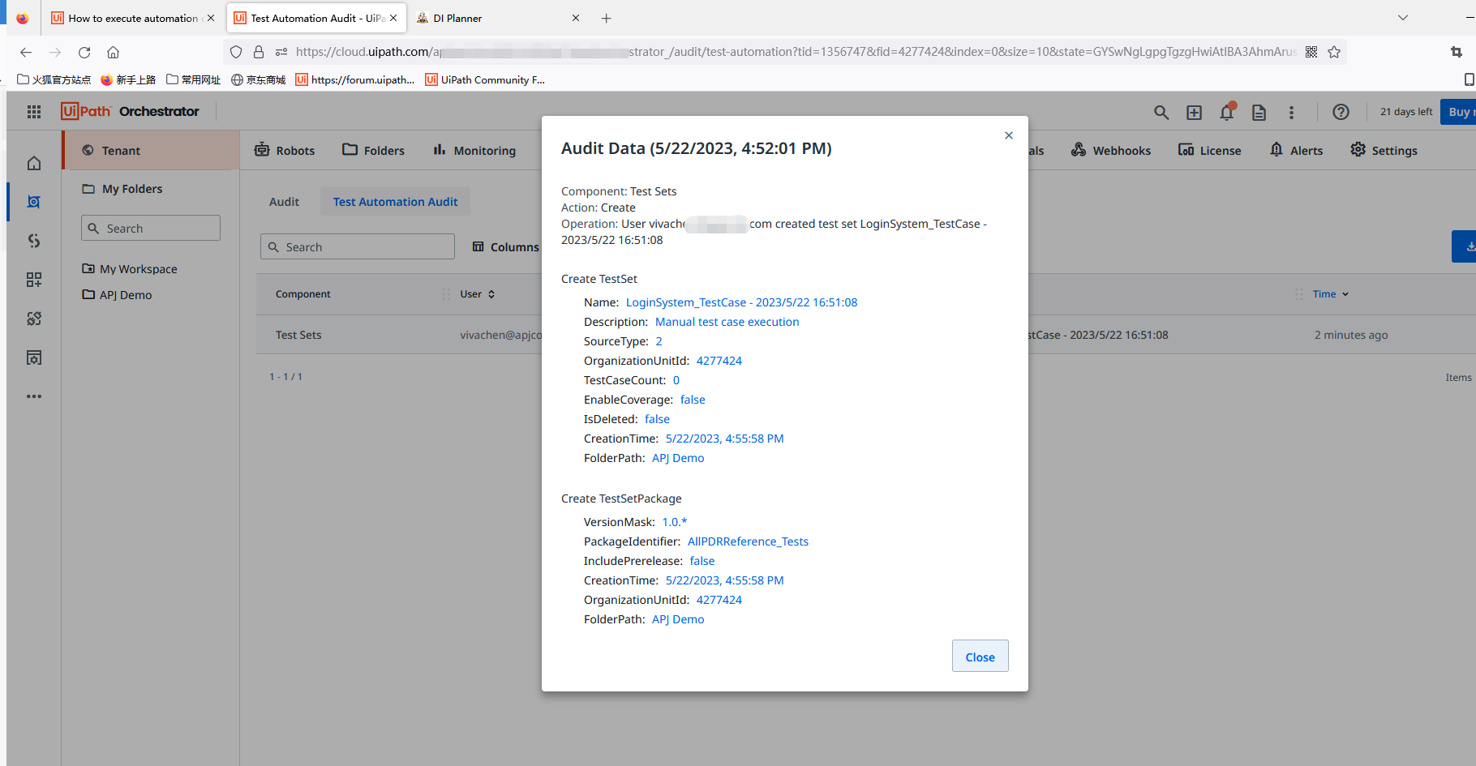Click the audit Search field

pyautogui.click(x=358, y=246)
